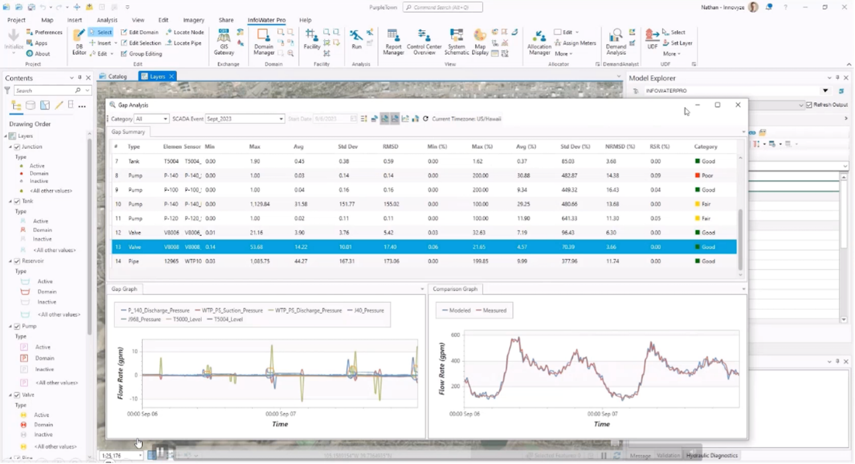Screen dimensions: 855x464
Task: Switch to the Analysis ribbon tab
Action: [x=107, y=20]
